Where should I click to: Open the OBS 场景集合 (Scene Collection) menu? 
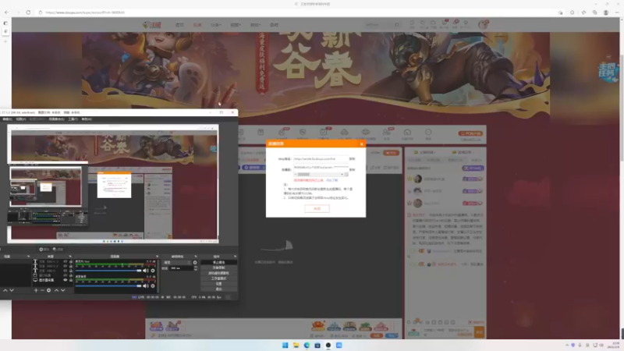click(56, 119)
